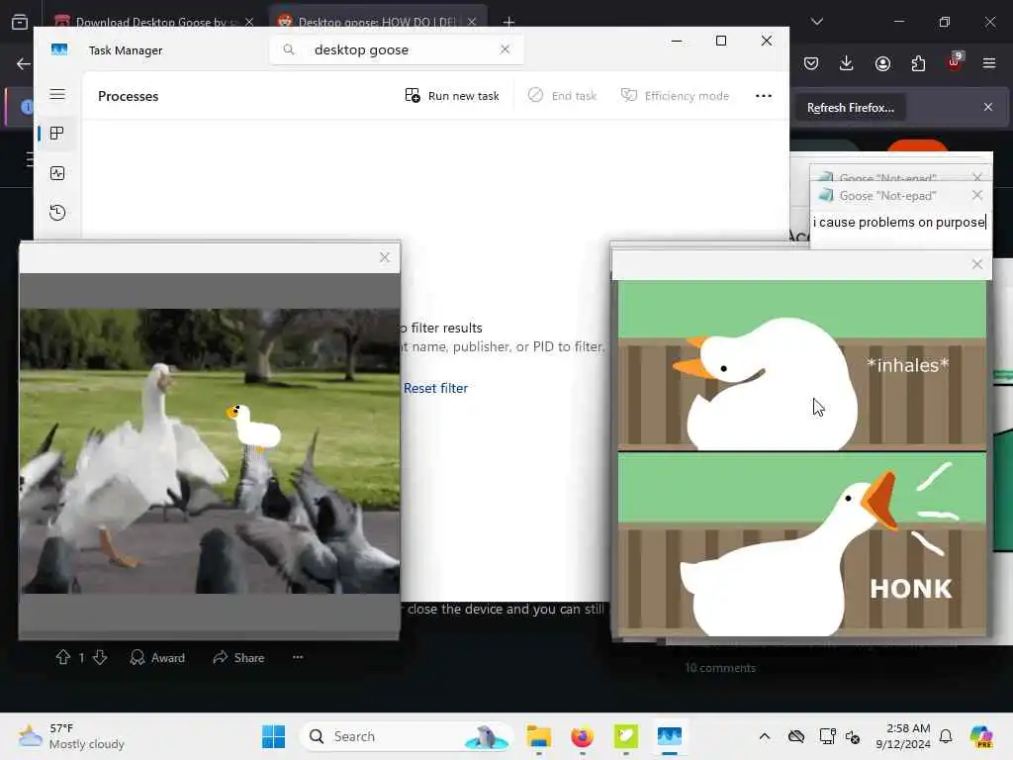
Task: Click Refresh Firefox button
Action: (850, 108)
